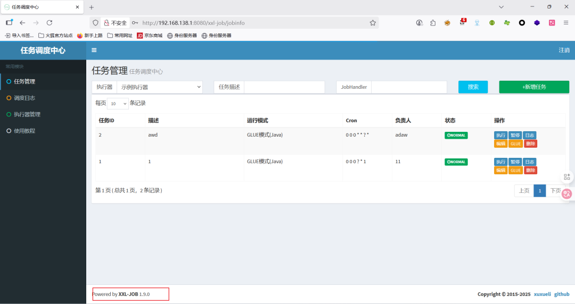Open the 执行器 executor dropdown
The height and width of the screenshot is (304, 575).
coord(160,87)
